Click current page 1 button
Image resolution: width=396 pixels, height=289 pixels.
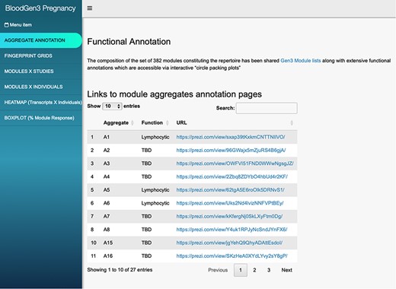tap(241, 270)
